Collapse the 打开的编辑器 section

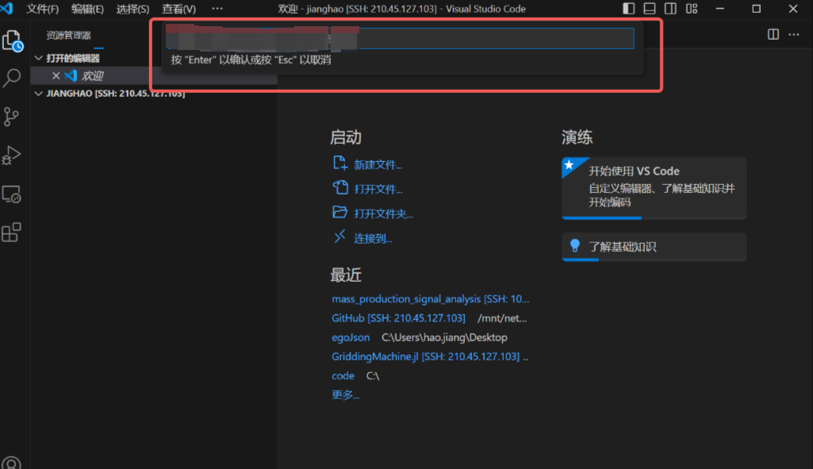coord(38,58)
